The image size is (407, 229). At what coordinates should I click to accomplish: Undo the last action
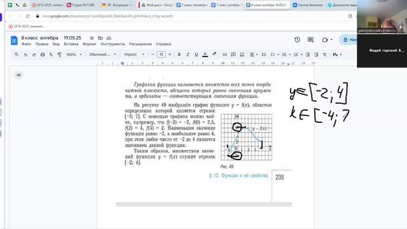[25, 55]
